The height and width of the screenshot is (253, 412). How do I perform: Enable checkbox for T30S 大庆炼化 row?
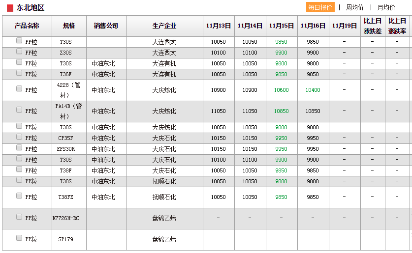pyautogui.click(x=19, y=126)
